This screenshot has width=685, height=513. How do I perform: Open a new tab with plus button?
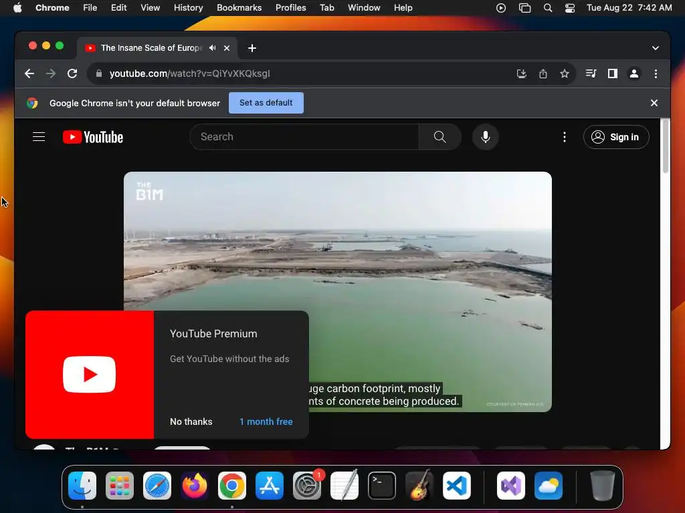252,48
